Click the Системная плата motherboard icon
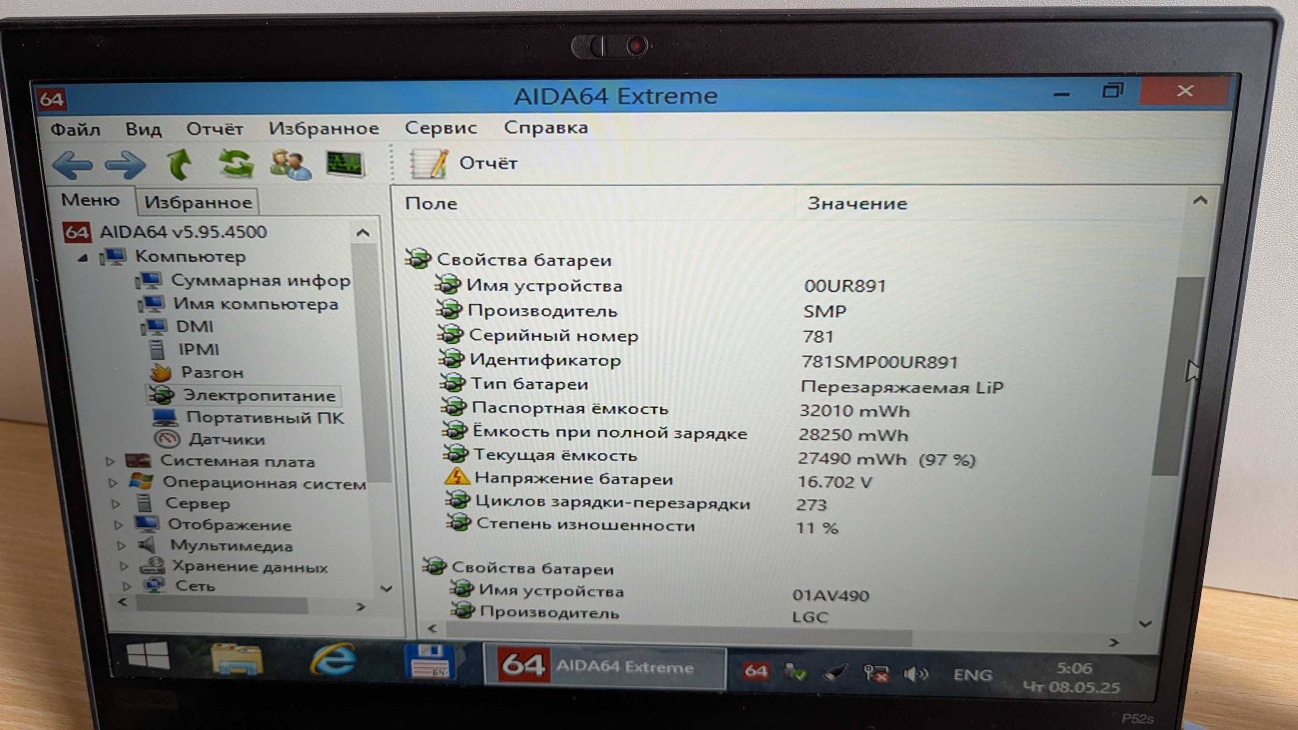This screenshot has height=730, width=1298. tap(138, 461)
